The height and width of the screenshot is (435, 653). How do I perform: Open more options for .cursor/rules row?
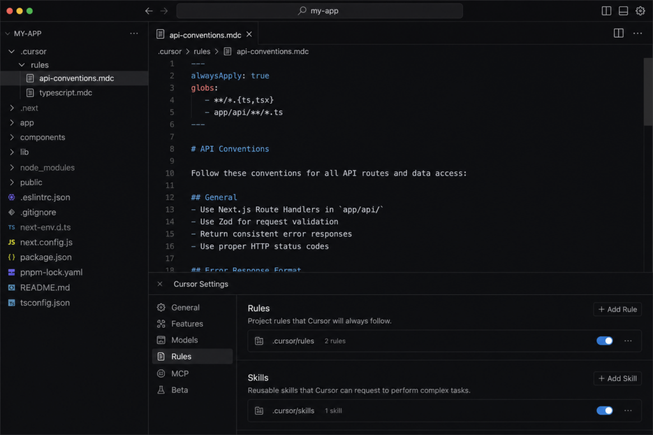(628, 341)
